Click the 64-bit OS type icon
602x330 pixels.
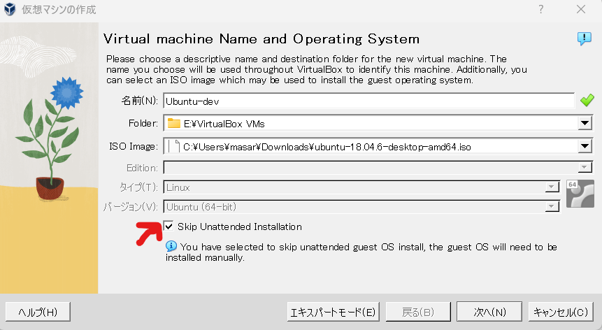[580, 194]
